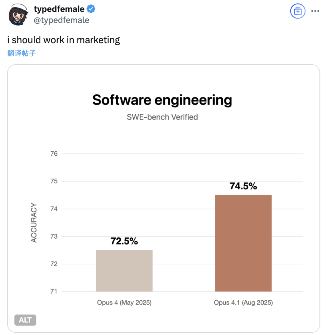328x335 pixels.
Task: Click the Opus 4.1 (Aug 2025) label
Action: (x=243, y=302)
